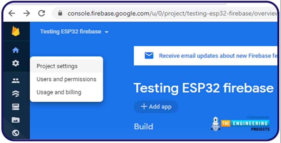Open Authentication via the people icon
The image size is (281, 143).
tap(16, 81)
